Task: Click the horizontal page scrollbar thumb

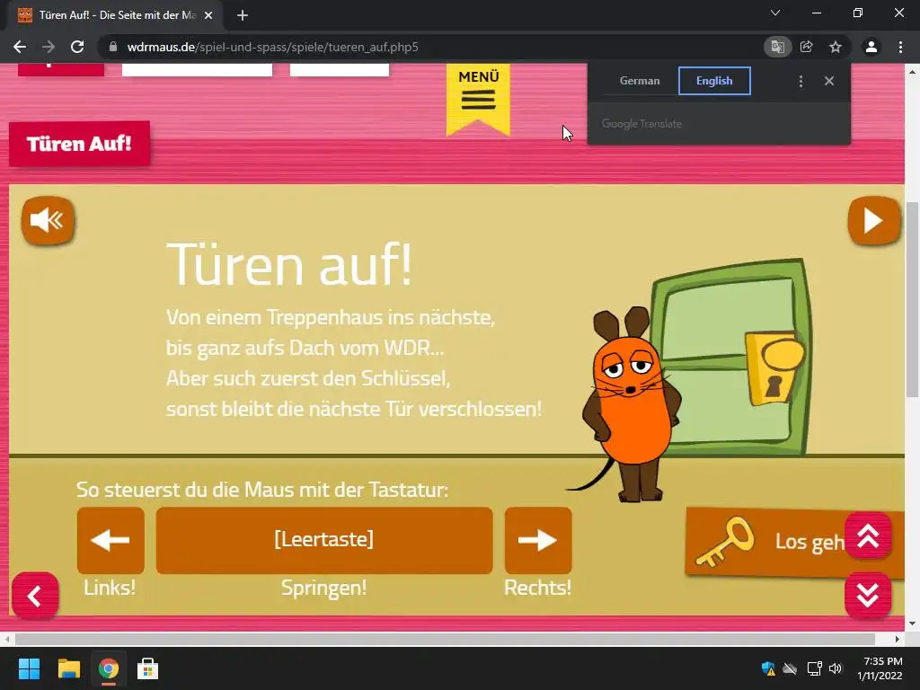Action: (445, 639)
